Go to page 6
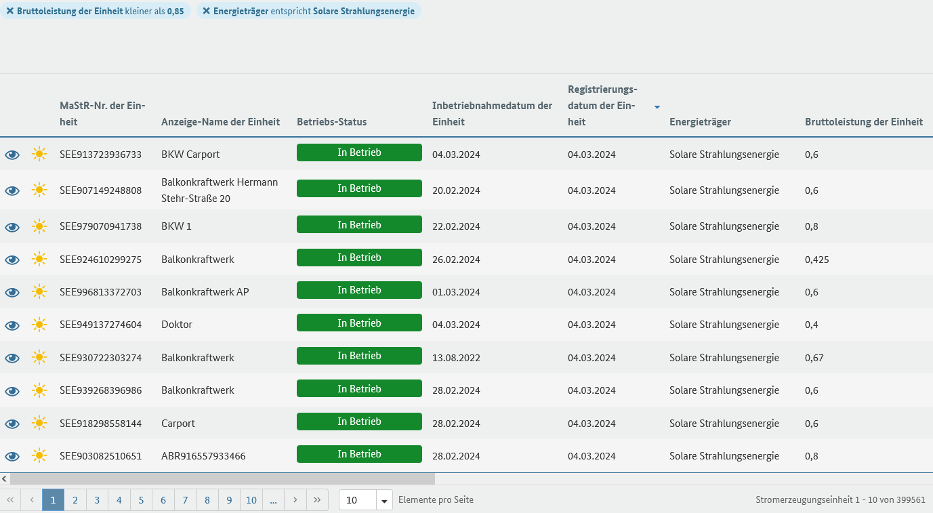The height and width of the screenshot is (513, 933). tap(163, 500)
